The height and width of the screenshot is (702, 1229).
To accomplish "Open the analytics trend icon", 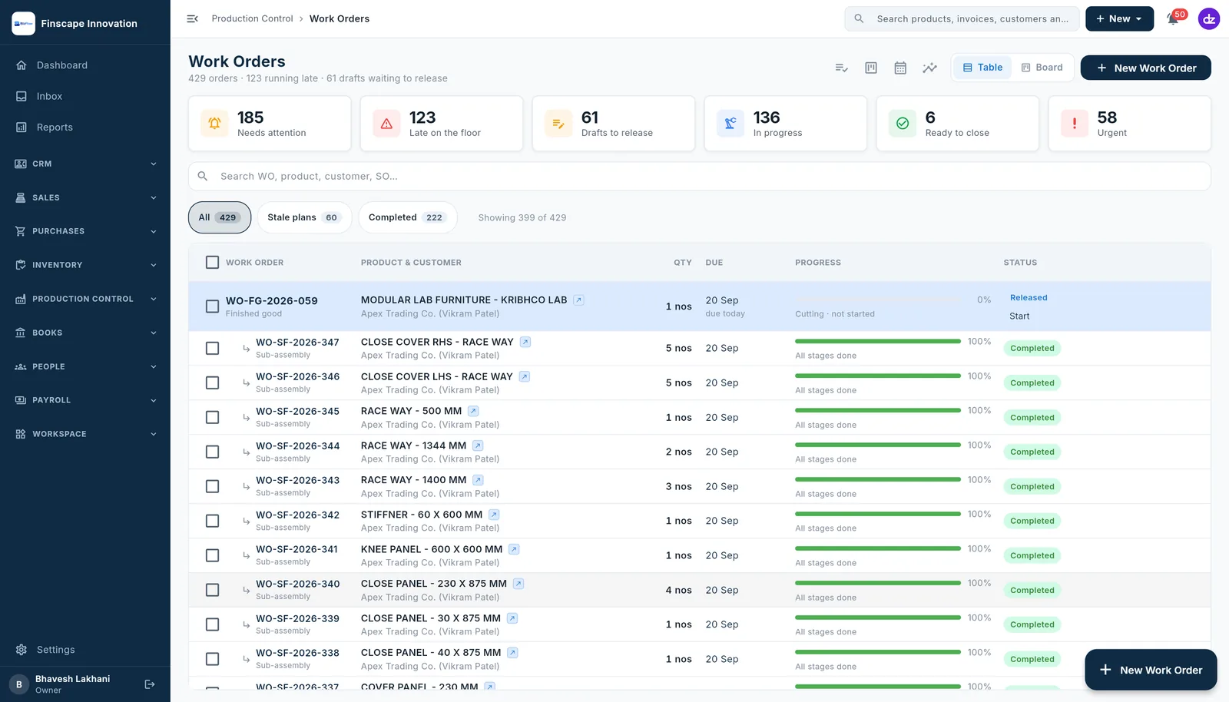I will (929, 68).
